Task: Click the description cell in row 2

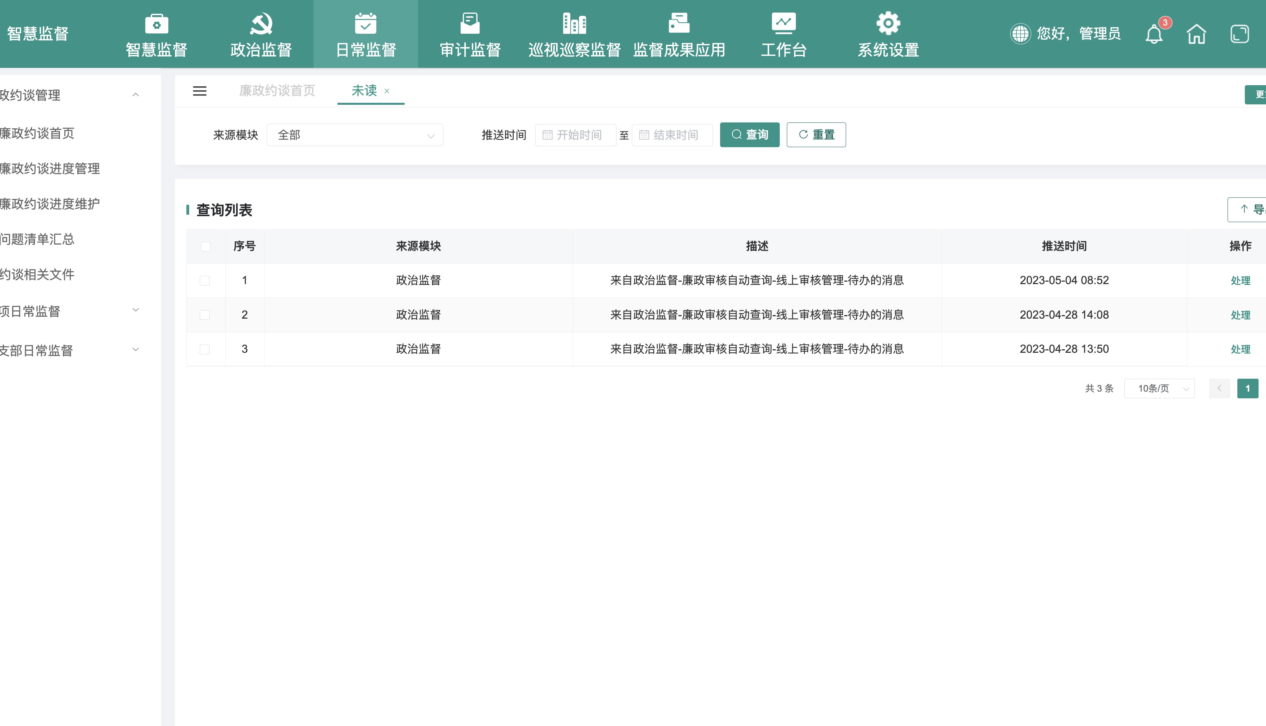Action: tap(756, 315)
